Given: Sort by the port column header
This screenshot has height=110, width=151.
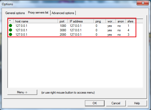Looking at the screenshot, I should 63,21.
